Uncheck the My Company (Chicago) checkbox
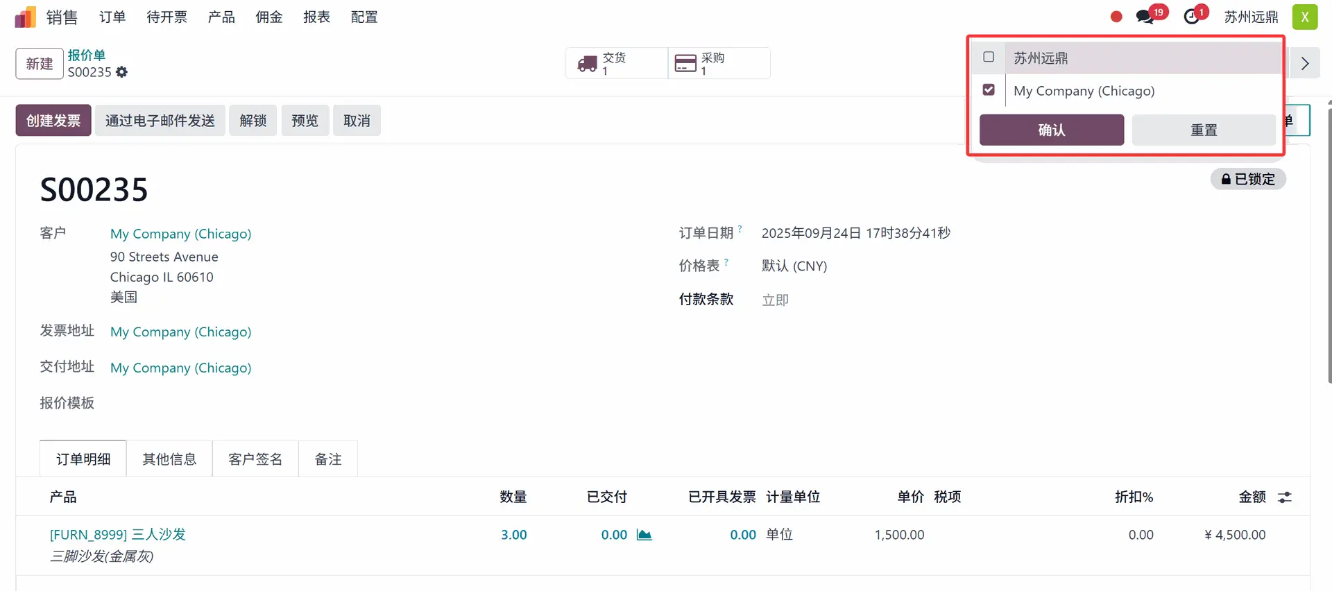This screenshot has height=591, width=1332. pyautogui.click(x=989, y=90)
